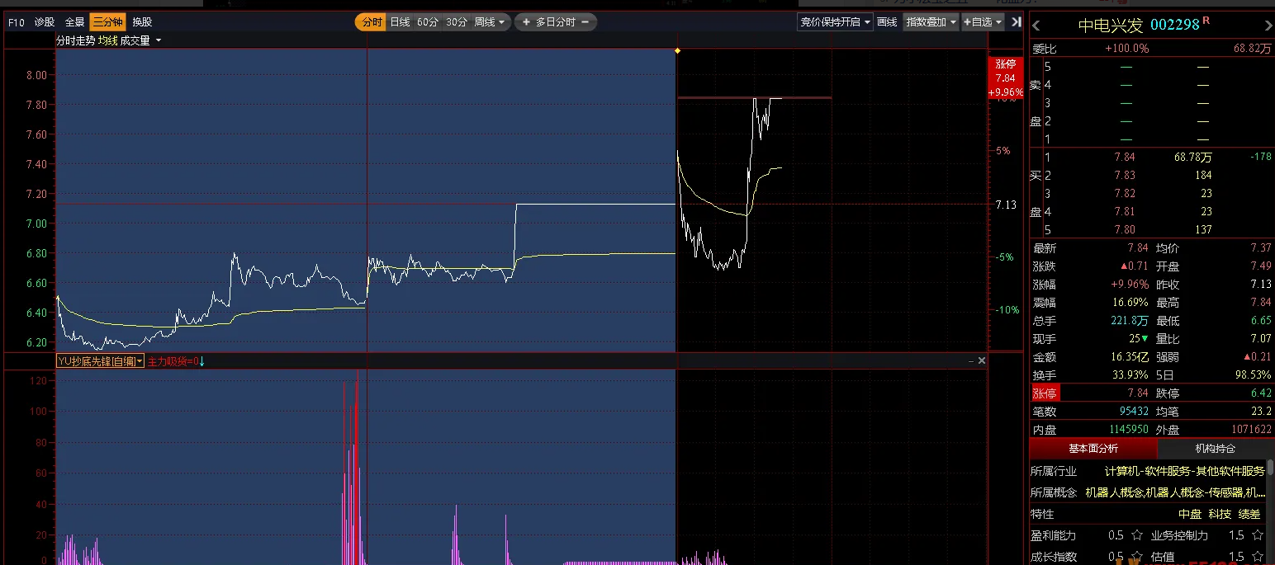The height and width of the screenshot is (565, 1275).
Task: Collapse the right panel with arrow-bar icon
Action: pos(1016,22)
